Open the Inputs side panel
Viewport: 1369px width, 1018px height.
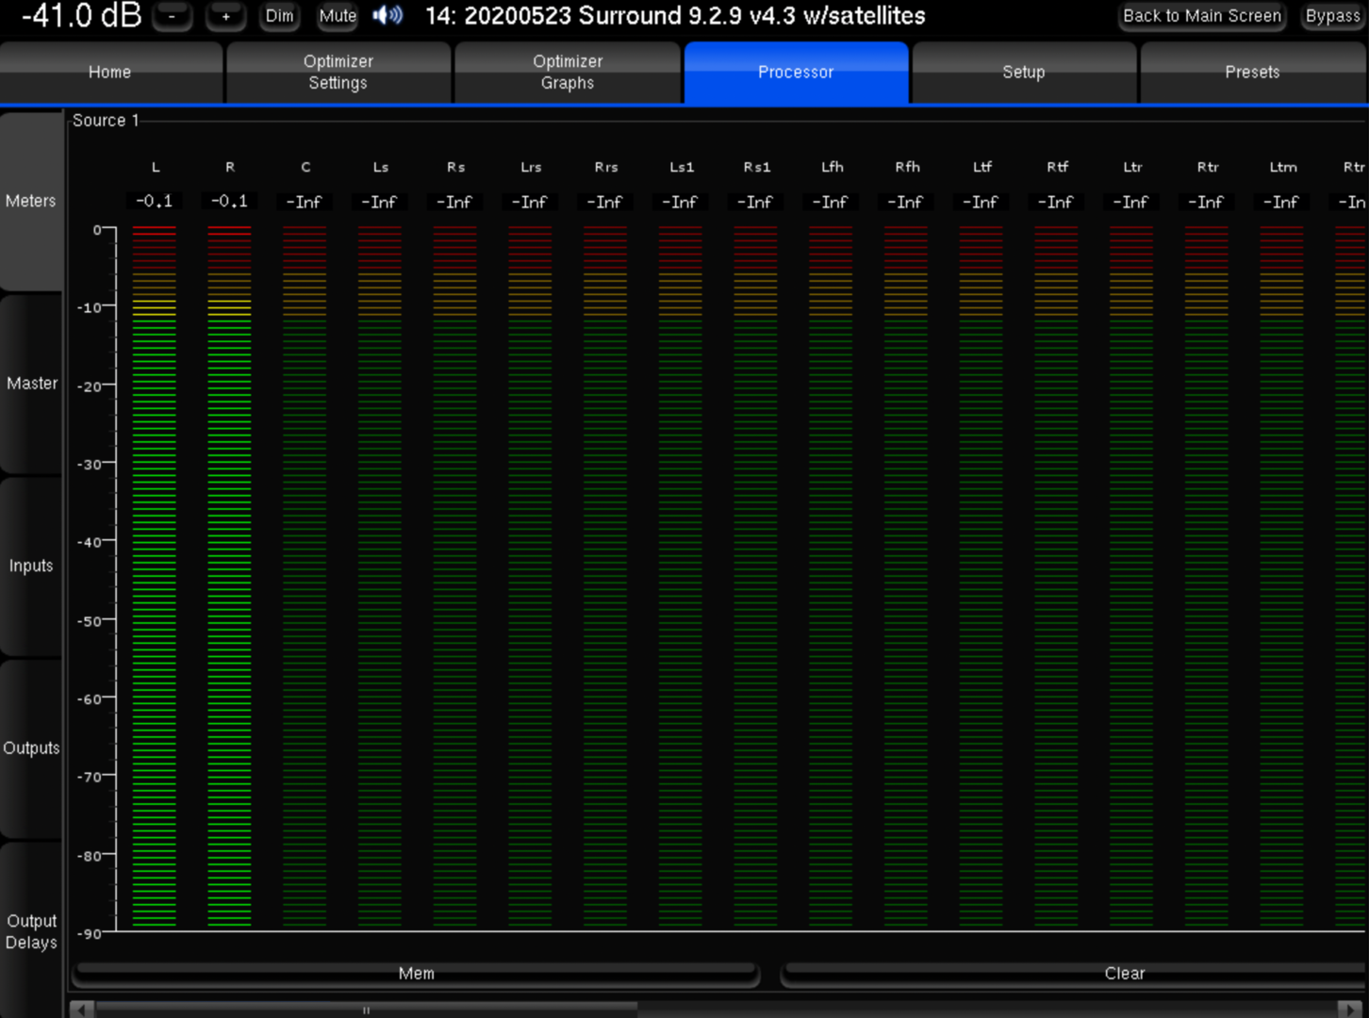pos(32,566)
